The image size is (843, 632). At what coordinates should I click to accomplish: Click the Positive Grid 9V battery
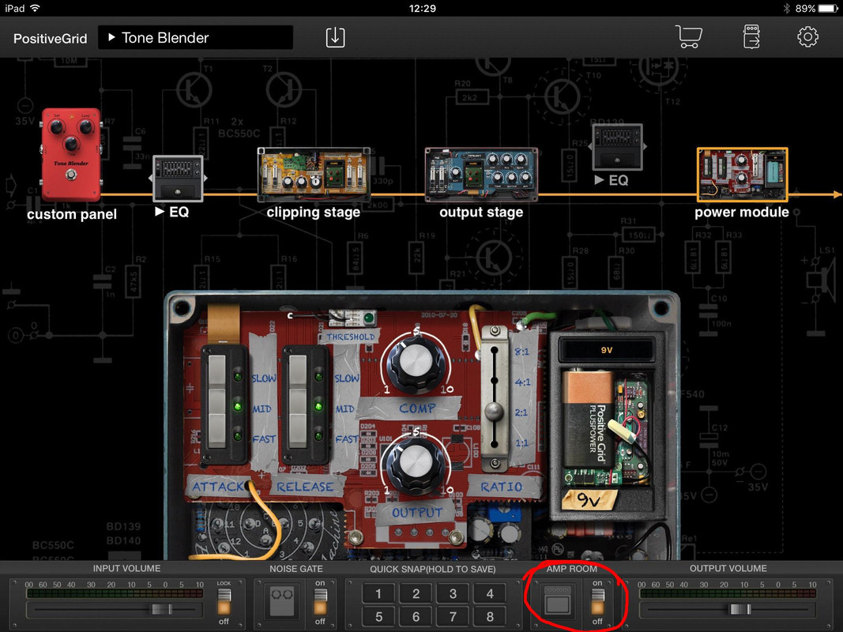[587, 419]
